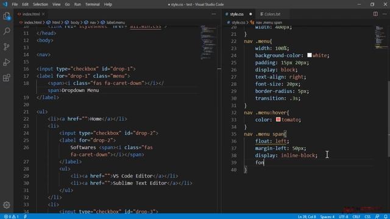Click 'nav .menu:hover{' selector line 32
The image size is (390, 219).
(x=266, y=113)
